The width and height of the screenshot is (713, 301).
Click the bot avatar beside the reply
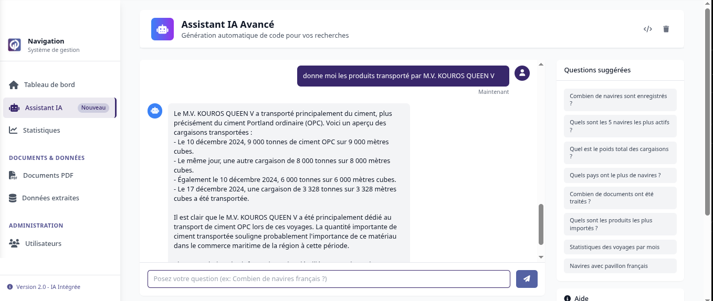155,111
